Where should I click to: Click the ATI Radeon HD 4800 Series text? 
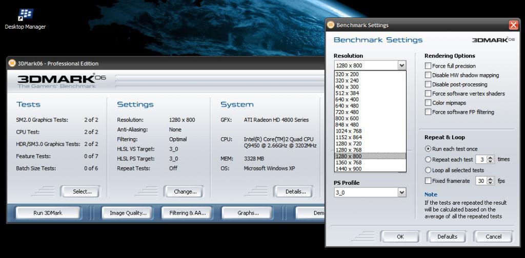[x=276, y=120]
